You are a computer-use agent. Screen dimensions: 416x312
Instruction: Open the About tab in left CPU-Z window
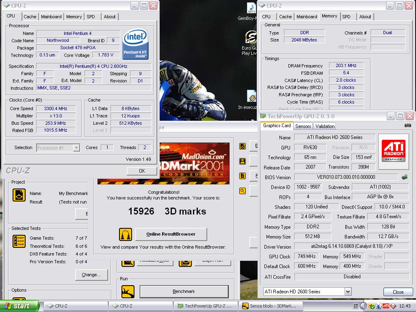point(110,16)
